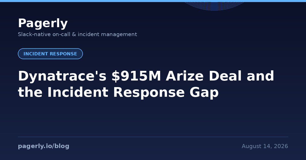Click the INCIDENT RESPONSE category badge
Viewport: 306px width, 160px height.
click(50, 54)
